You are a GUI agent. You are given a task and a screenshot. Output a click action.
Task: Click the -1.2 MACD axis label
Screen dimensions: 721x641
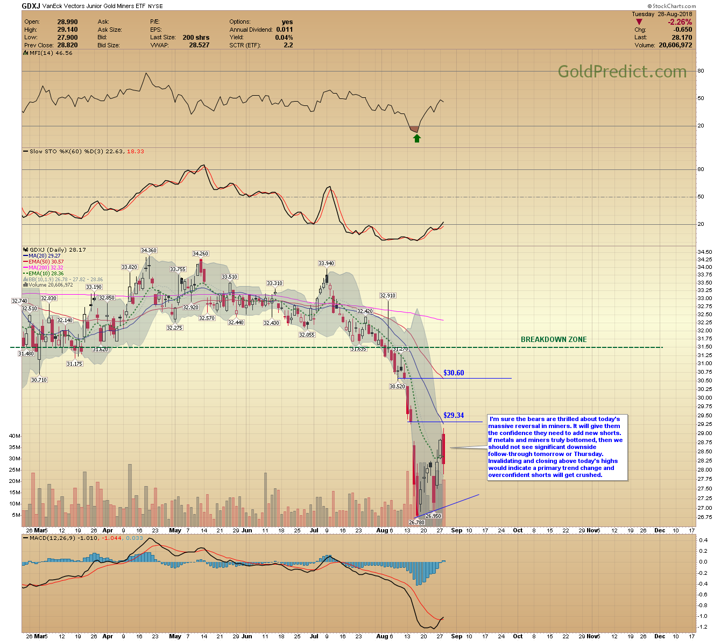click(x=703, y=627)
